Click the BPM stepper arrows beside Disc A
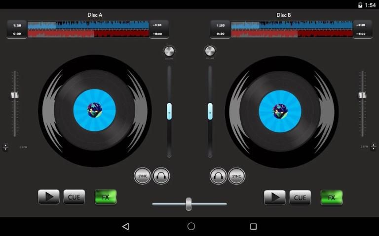379x236 pixels. pyautogui.click(x=5, y=147)
